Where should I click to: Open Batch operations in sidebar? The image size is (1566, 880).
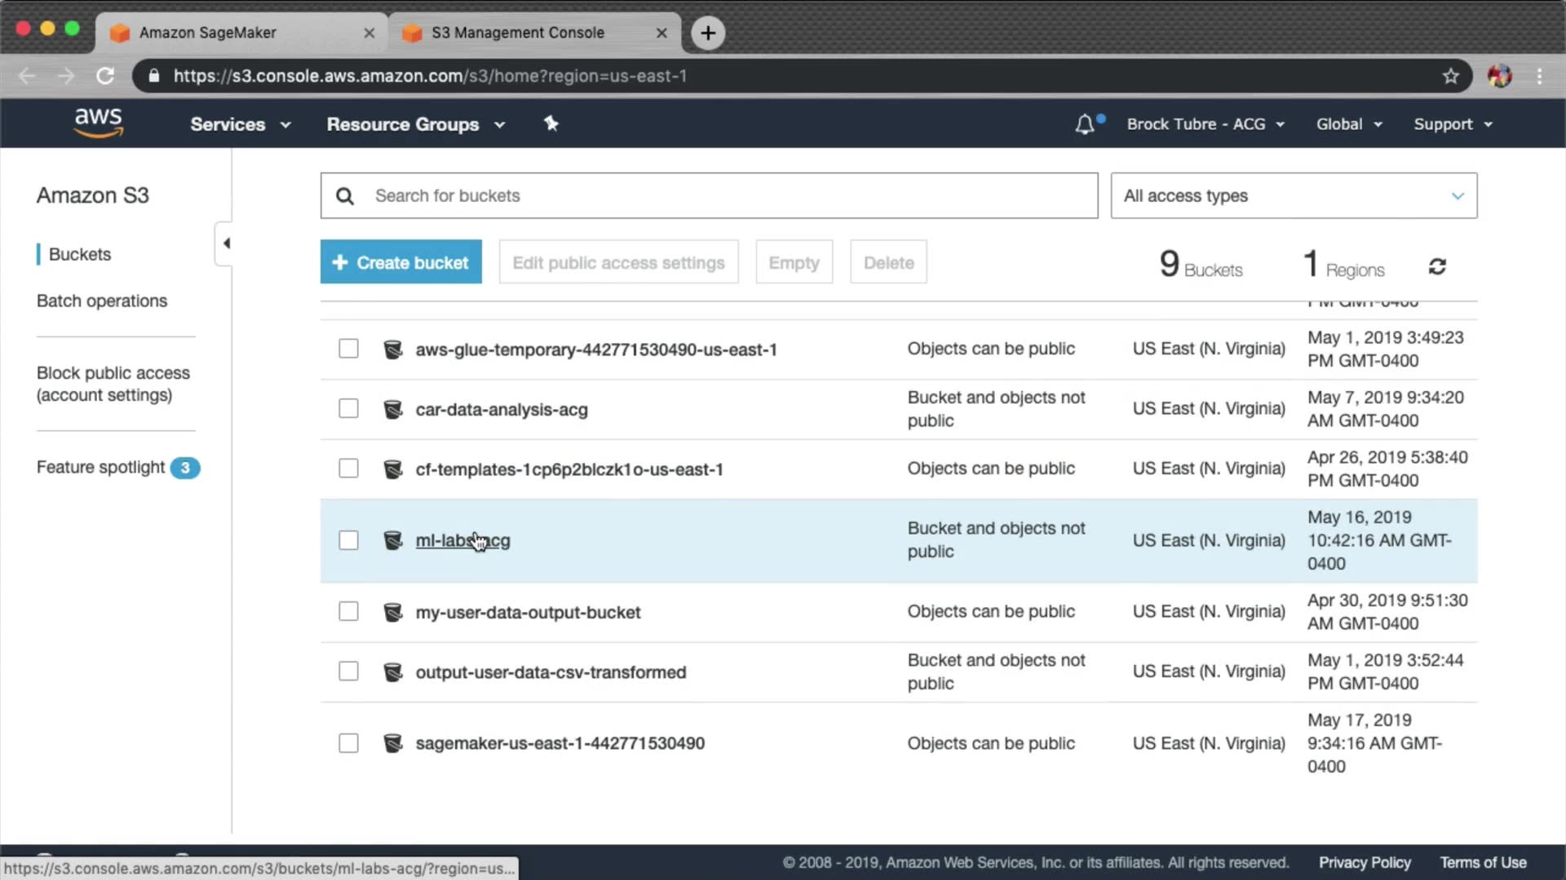[102, 301]
